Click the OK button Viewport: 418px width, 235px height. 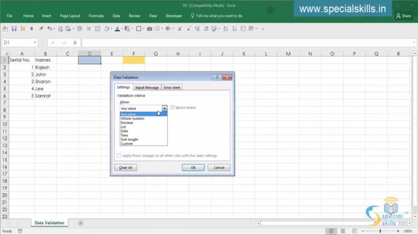[x=193, y=168]
